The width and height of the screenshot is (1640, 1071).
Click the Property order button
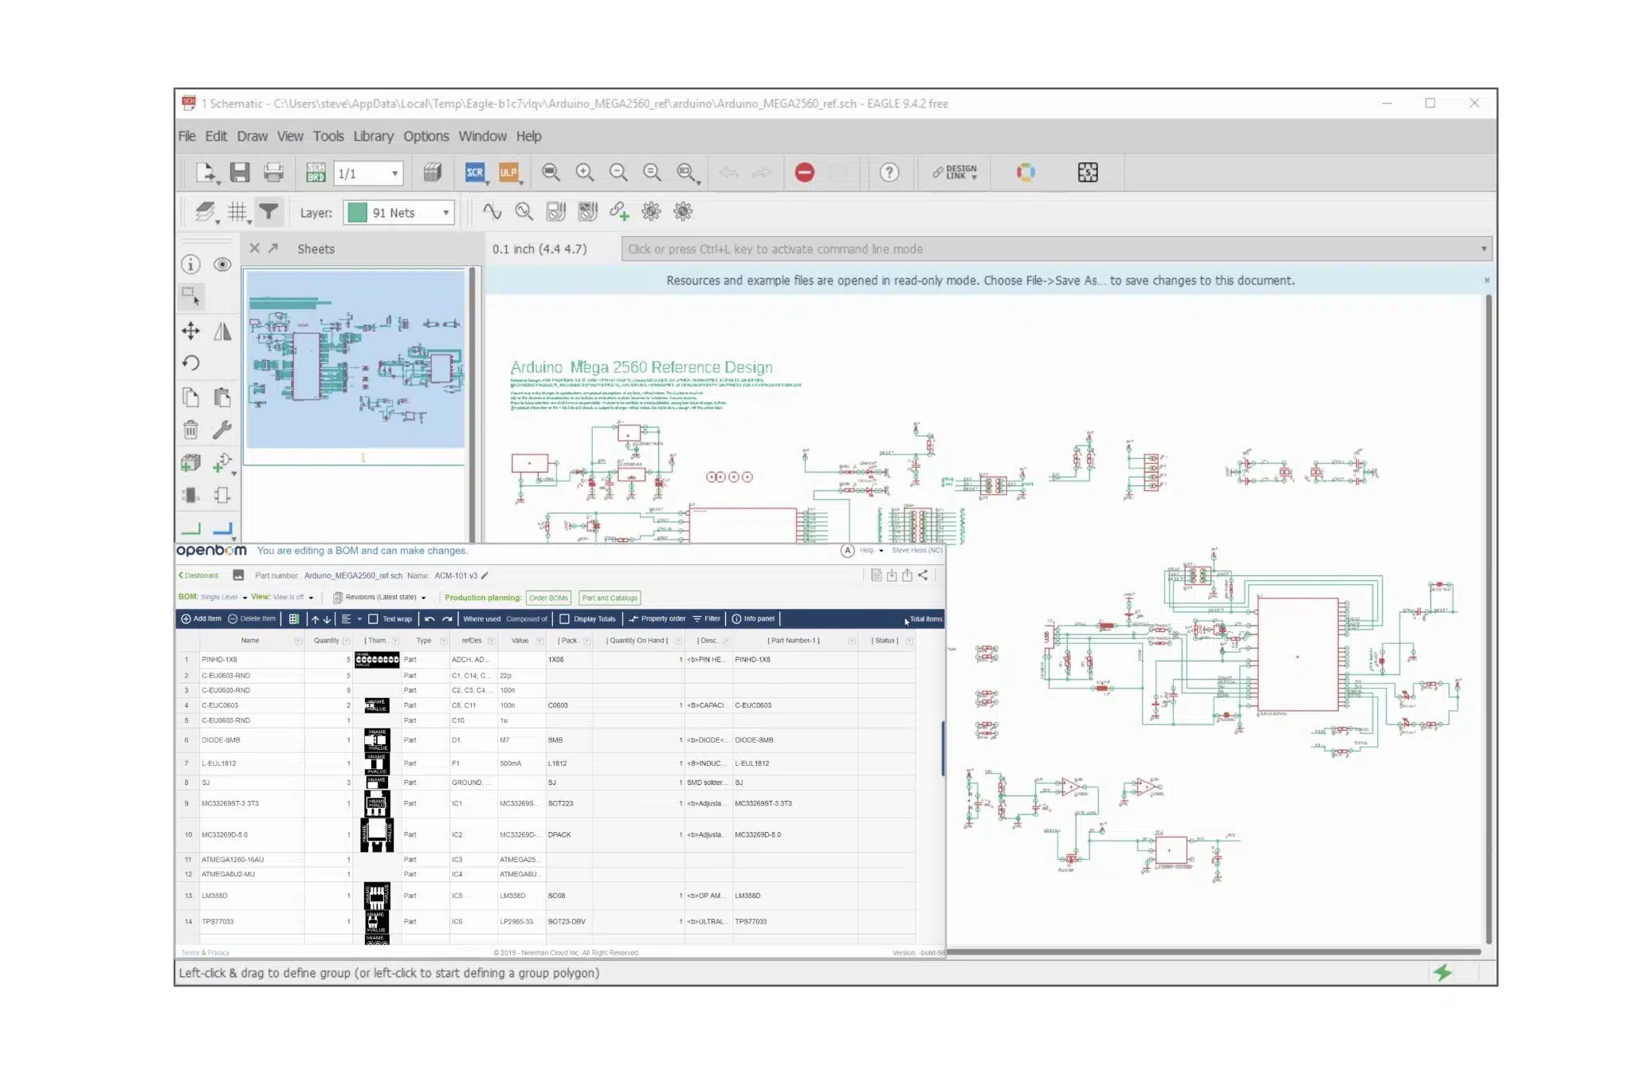pyautogui.click(x=657, y=619)
